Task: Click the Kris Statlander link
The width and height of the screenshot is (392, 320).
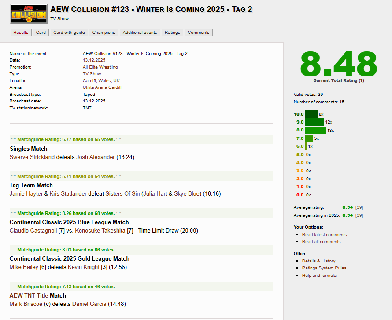Action: [68, 193]
